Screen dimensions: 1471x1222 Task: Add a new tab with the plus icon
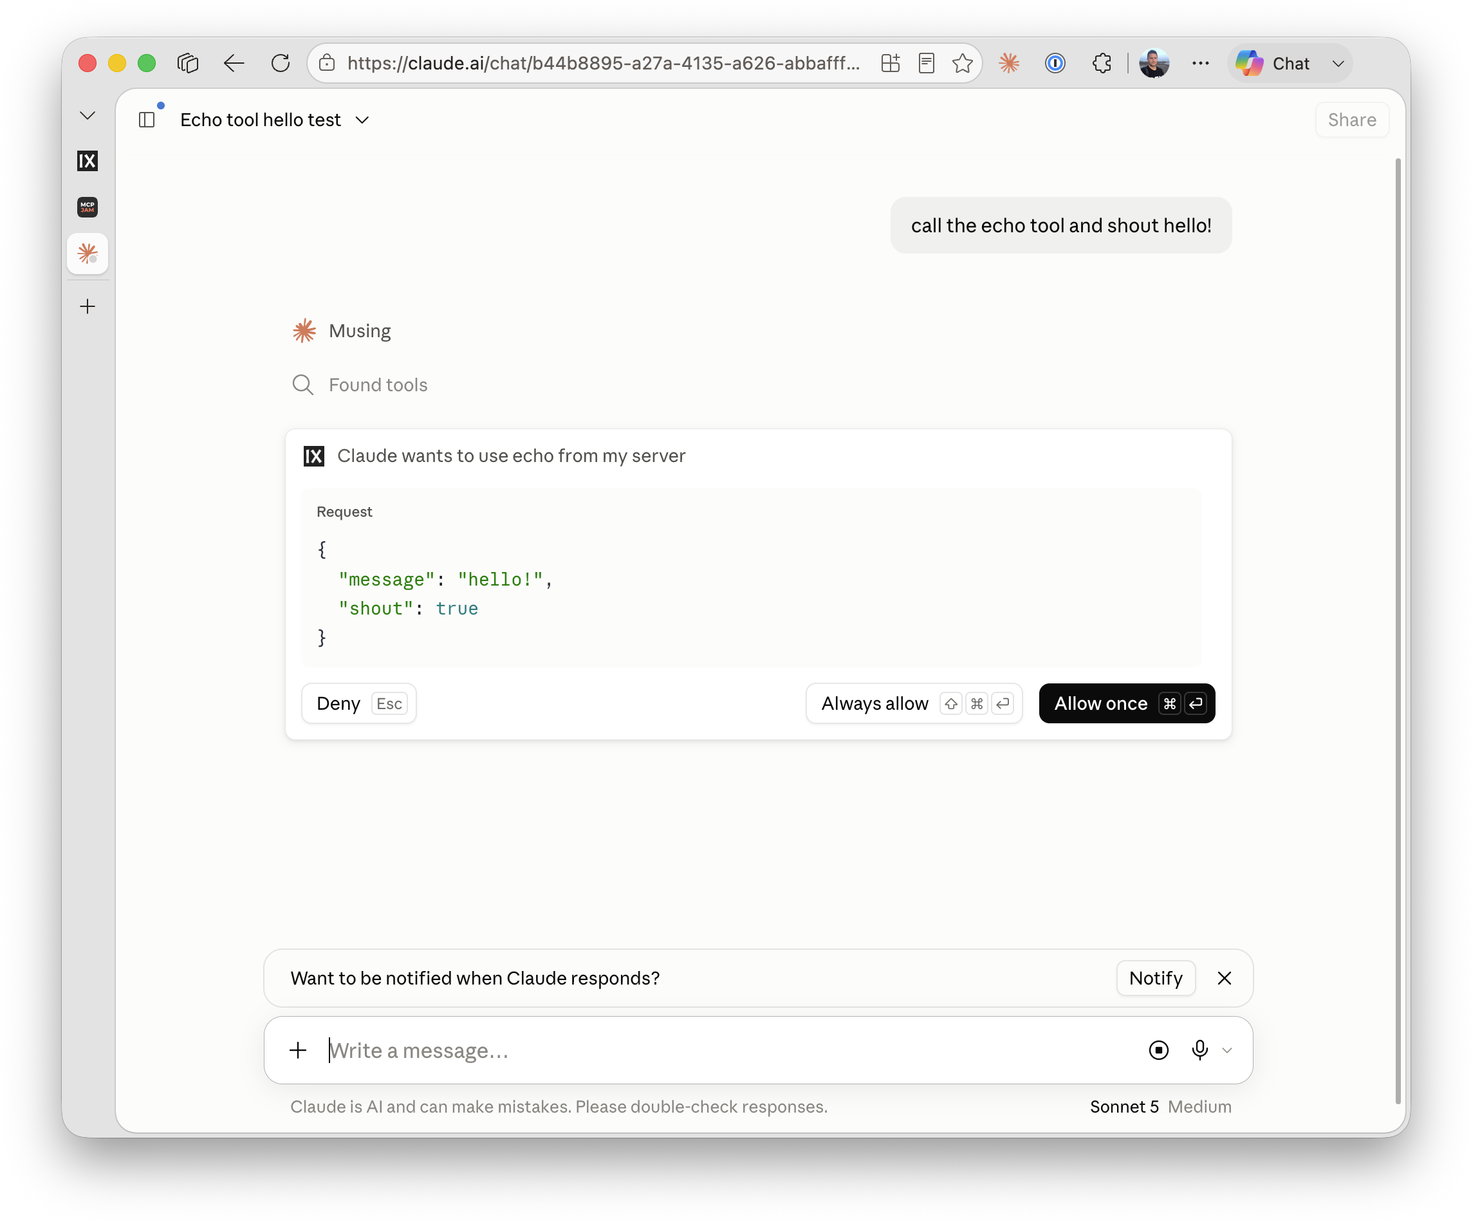pos(88,306)
